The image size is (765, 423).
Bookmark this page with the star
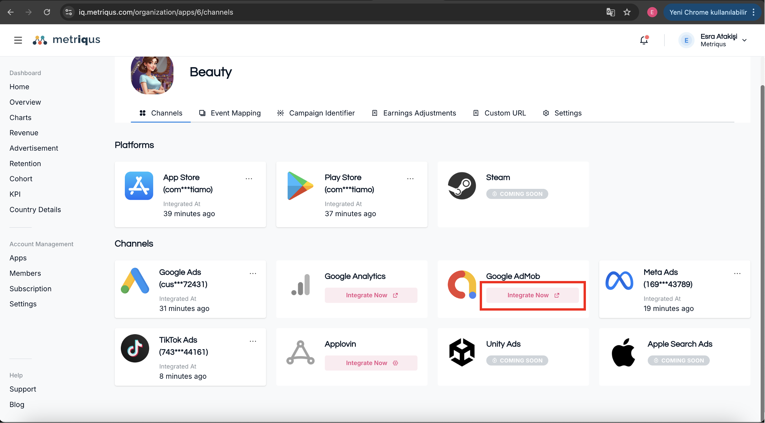[627, 12]
